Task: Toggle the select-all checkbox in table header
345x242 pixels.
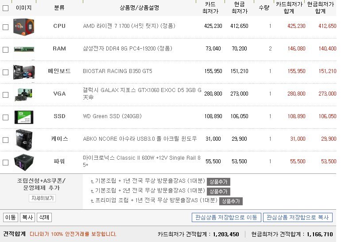Action: tap(5, 8)
